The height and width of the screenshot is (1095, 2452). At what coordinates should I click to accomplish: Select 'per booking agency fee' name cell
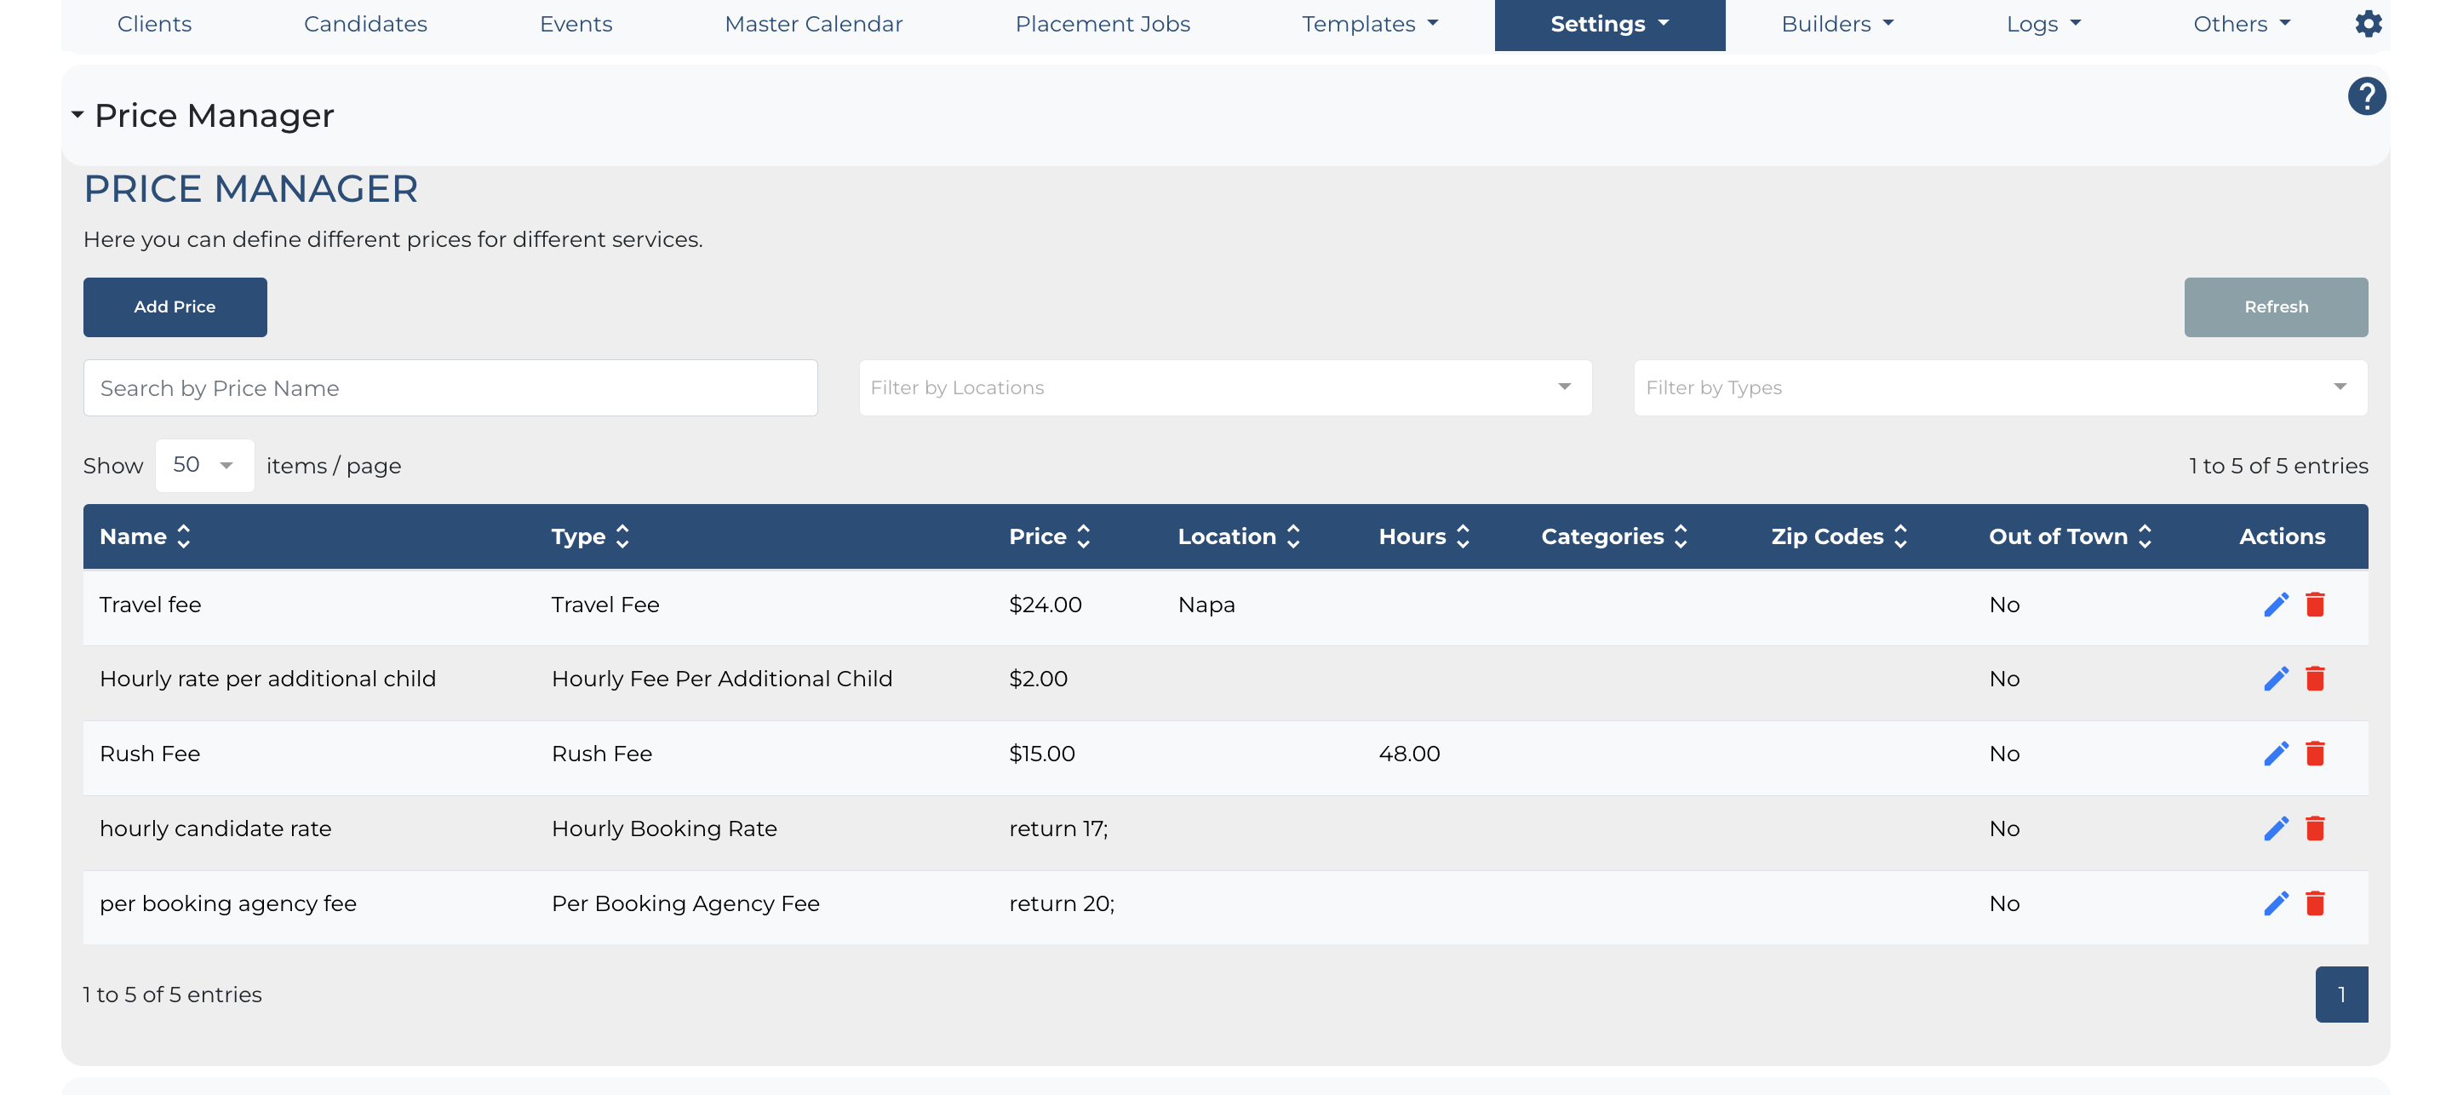pyautogui.click(x=227, y=903)
